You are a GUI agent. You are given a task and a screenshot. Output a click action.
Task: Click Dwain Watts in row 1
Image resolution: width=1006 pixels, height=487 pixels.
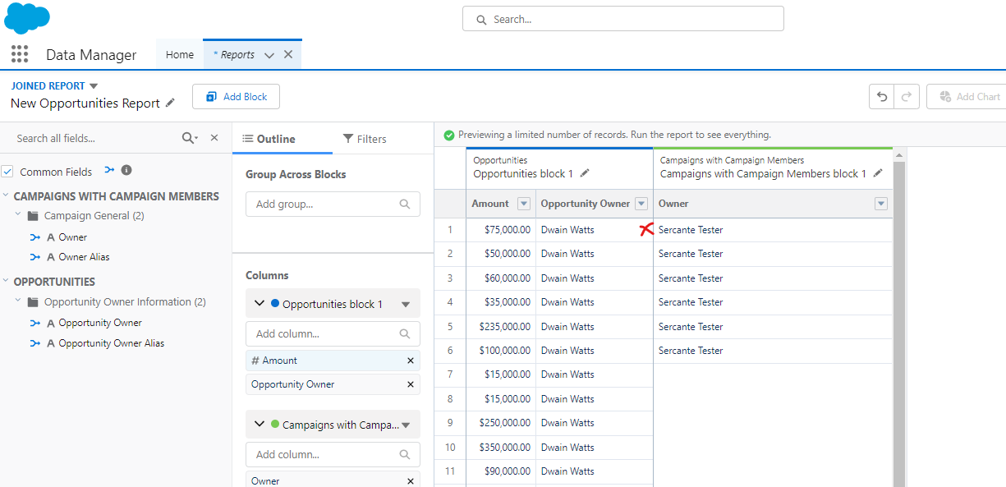(567, 230)
